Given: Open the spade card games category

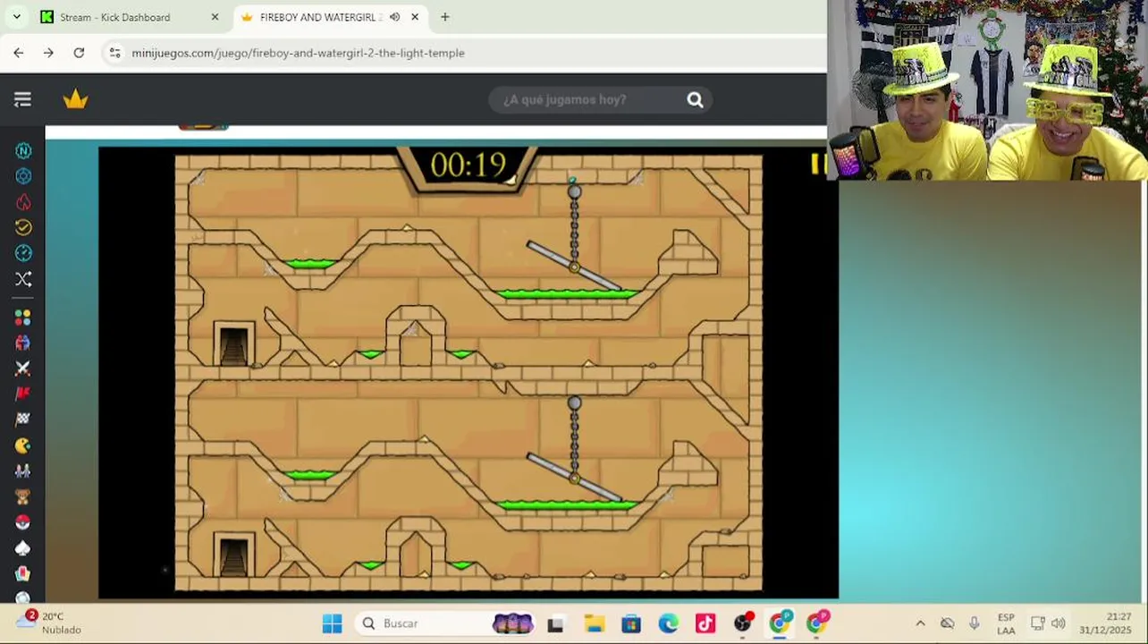Looking at the screenshot, I should [x=23, y=548].
